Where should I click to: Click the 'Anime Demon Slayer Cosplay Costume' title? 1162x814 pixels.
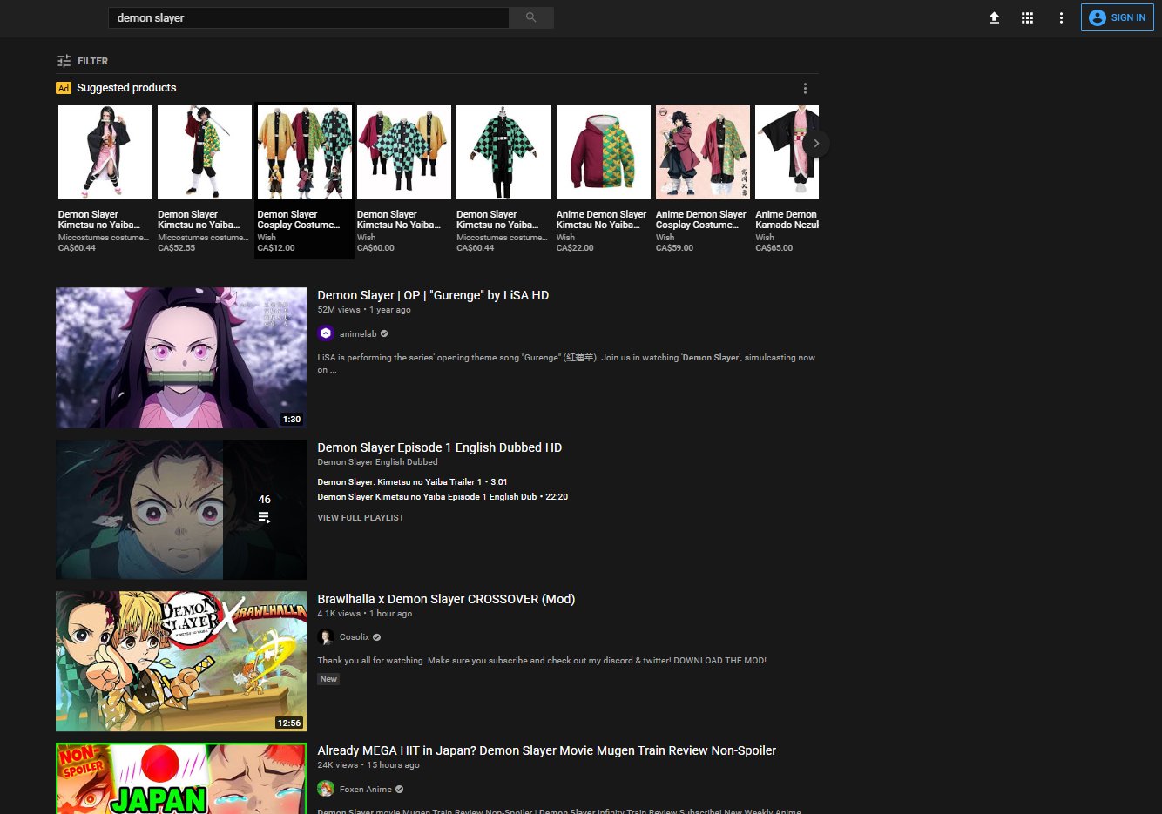point(700,219)
